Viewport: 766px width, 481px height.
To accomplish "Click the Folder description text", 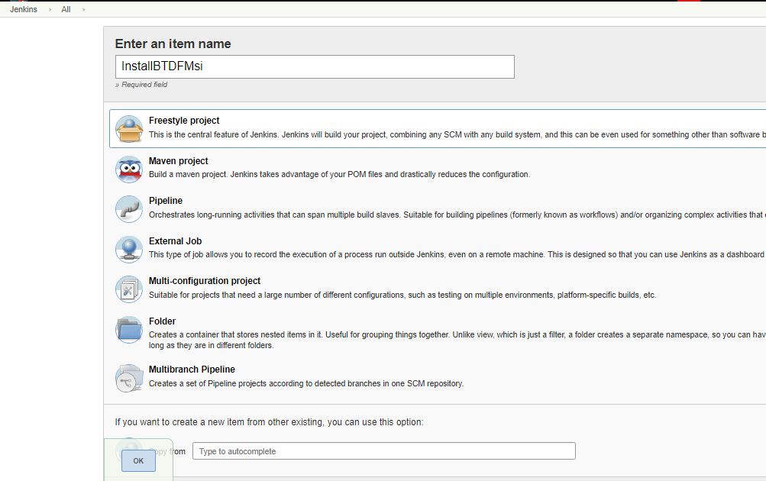I will click(x=457, y=340).
